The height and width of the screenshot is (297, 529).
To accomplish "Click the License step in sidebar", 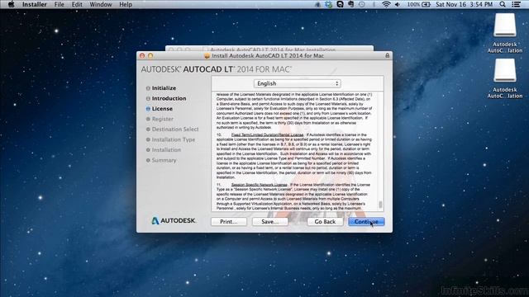I will click(x=160, y=109).
